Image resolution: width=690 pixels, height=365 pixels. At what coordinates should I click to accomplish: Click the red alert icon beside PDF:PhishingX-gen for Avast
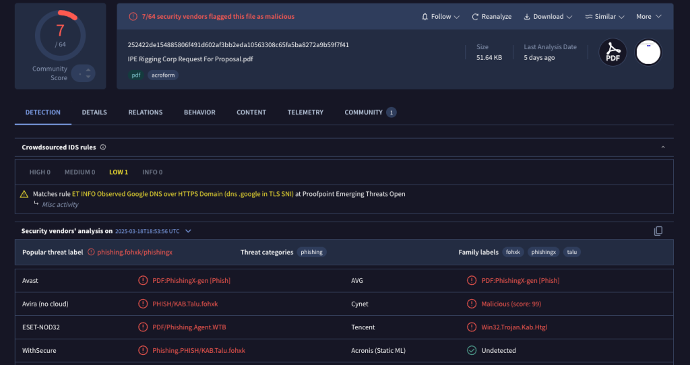click(x=143, y=281)
